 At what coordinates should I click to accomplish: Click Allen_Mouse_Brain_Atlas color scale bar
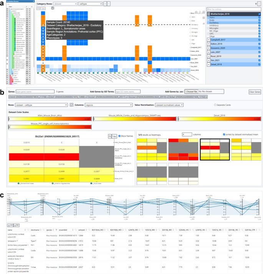[x=50, y=119]
